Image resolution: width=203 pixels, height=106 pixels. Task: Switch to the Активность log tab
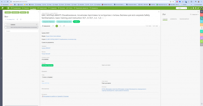click(x=173, y=19)
